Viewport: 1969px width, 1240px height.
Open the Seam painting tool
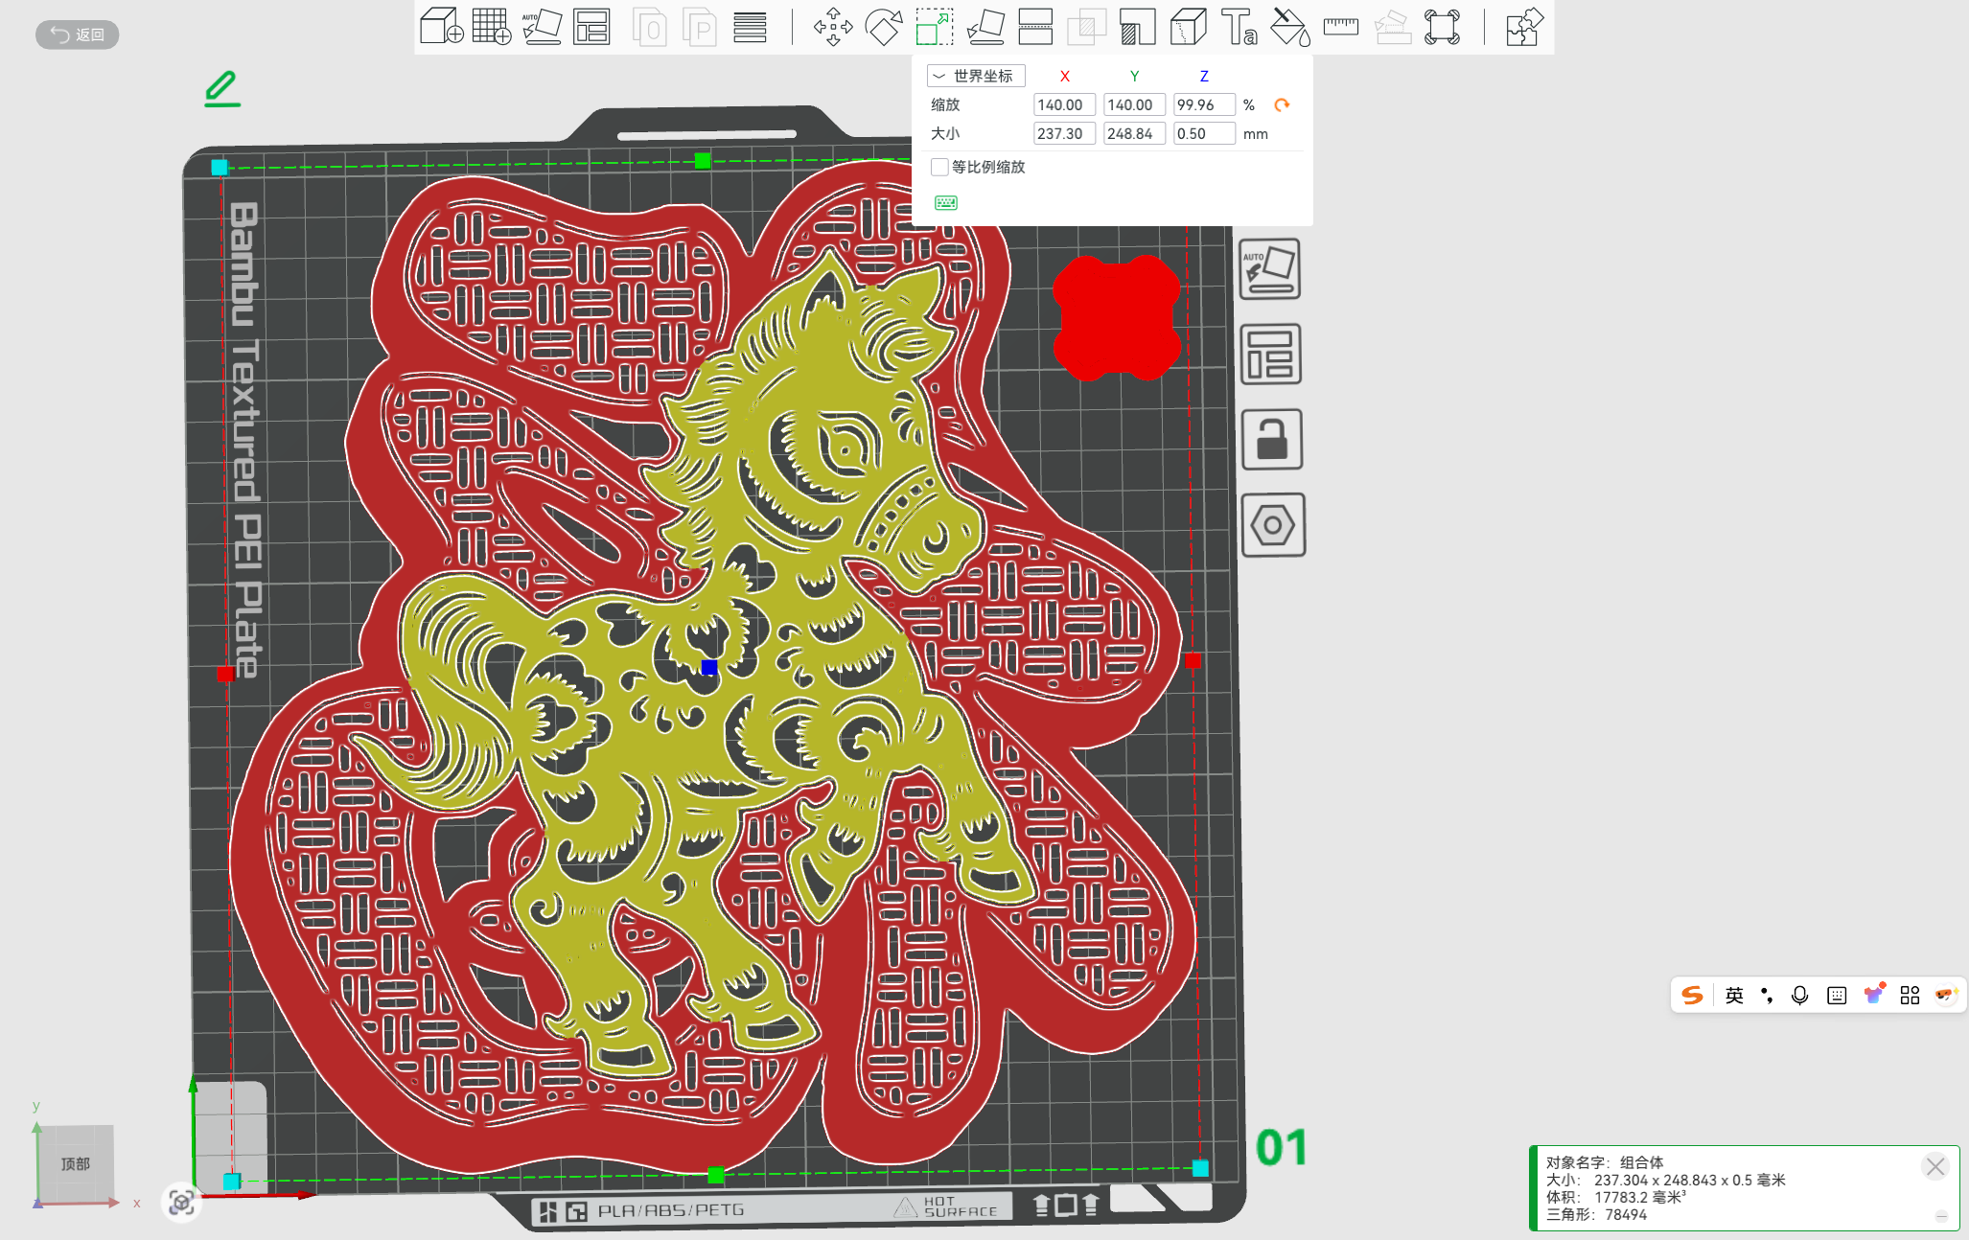1188,27
